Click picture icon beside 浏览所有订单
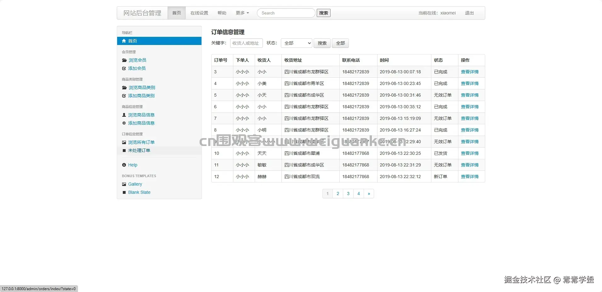The height and width of the screenshot is (292, 602). (x=124, y=142)
